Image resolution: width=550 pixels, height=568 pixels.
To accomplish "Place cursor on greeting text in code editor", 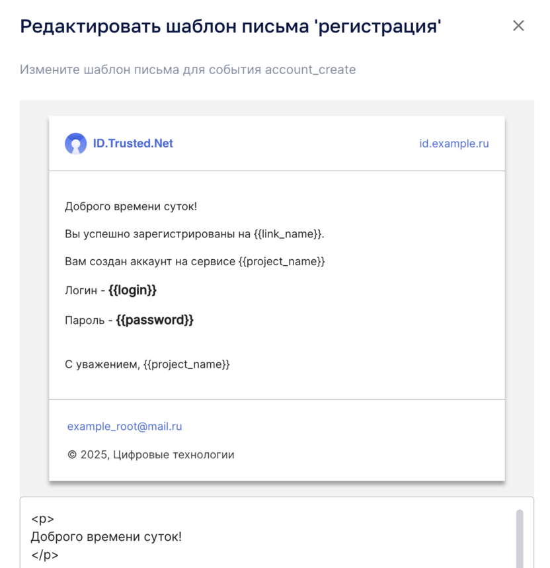I will coord(106,536).
